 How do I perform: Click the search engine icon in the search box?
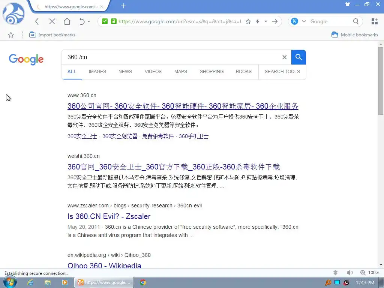294,21
